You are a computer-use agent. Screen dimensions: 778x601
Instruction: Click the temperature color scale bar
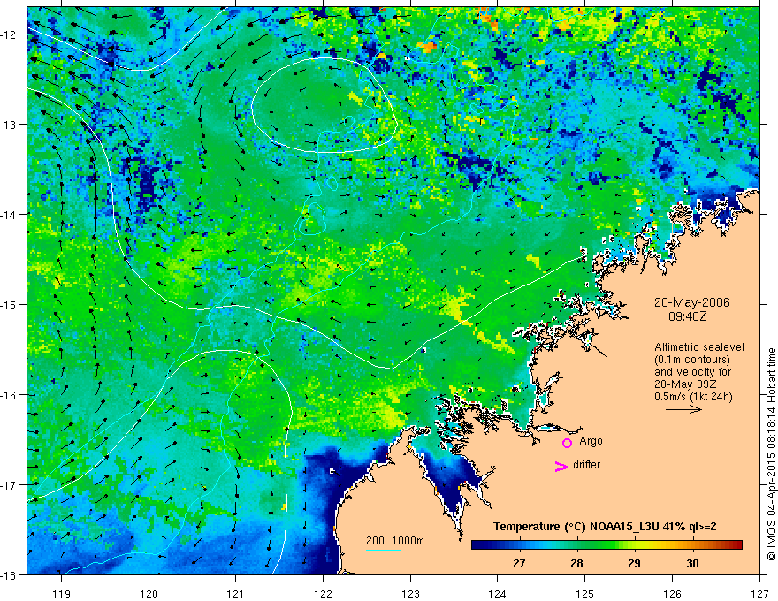pos(606,545)
